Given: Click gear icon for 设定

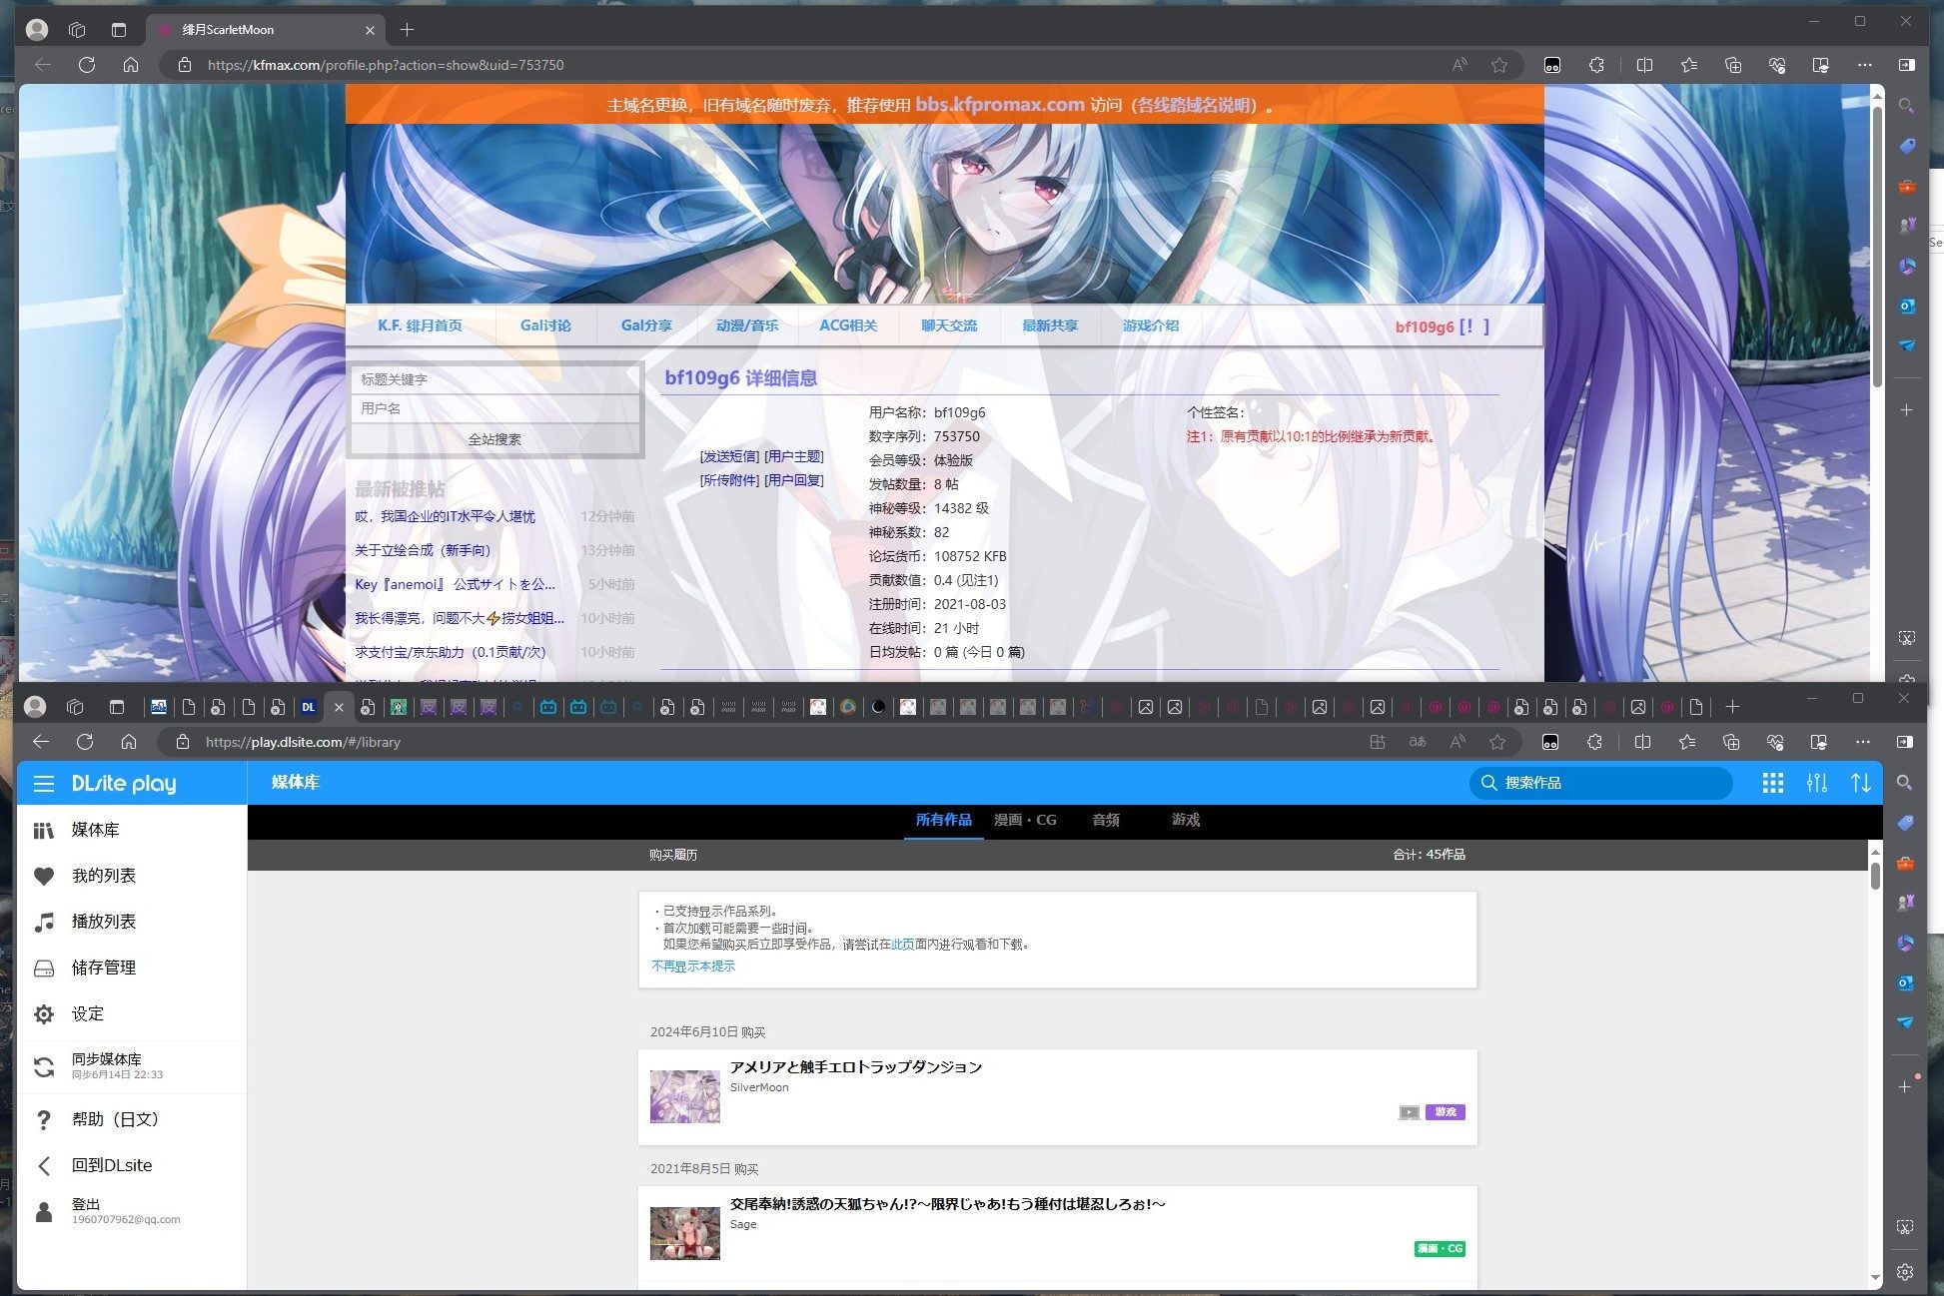Looking at the screenshot, I should tap(44, 1013).
